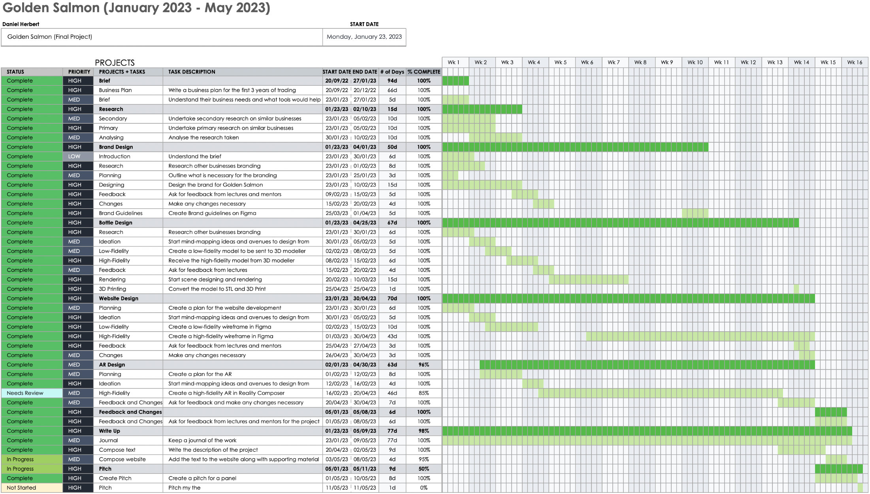Select the Wk 16 timeline header

pos(854,62)
